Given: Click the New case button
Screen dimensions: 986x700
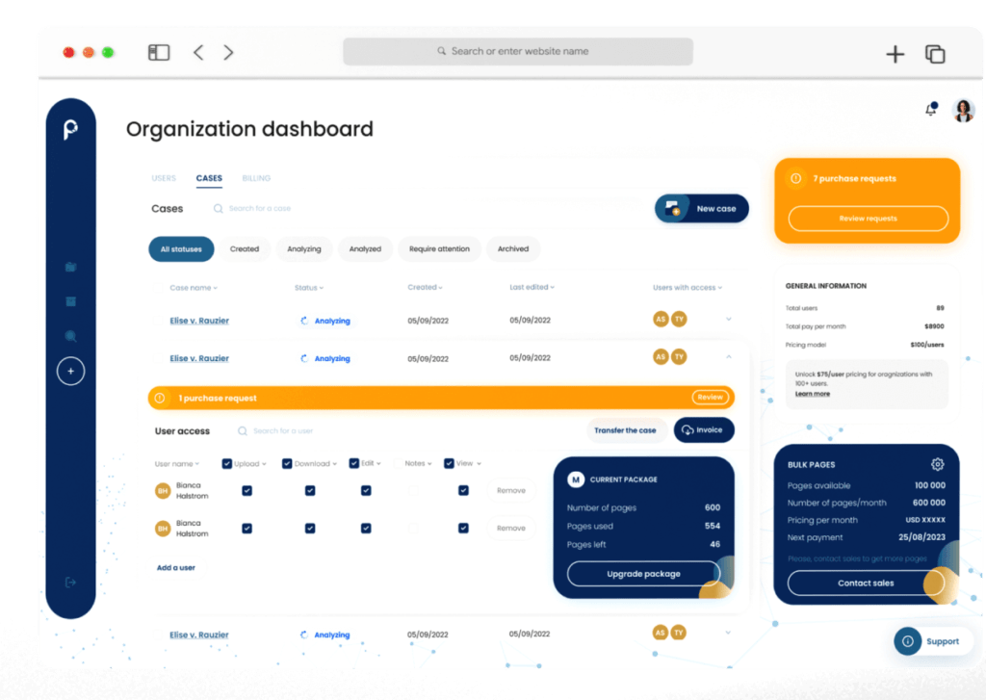Looking at the screenshot, I should (702, 209).
